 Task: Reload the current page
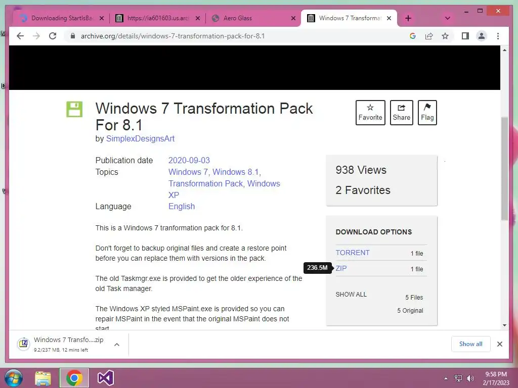(53, 36)
